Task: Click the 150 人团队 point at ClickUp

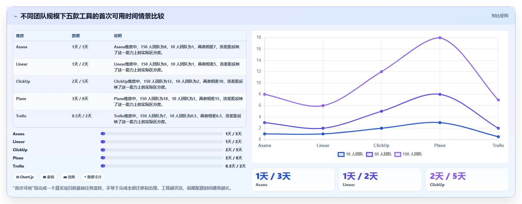Action: click(x=381, y=72)
